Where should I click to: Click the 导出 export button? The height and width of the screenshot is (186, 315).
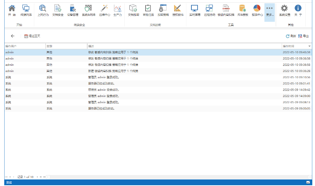[x=303, y=36]
